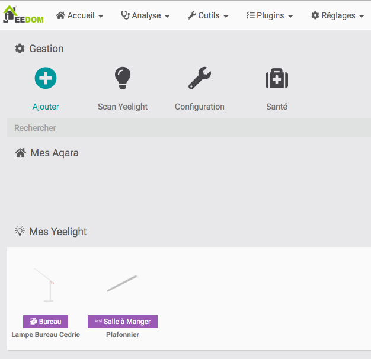Expand the Analyse dropdown caret
Viewport: 371px width, 359px height.
coord(167,17)
